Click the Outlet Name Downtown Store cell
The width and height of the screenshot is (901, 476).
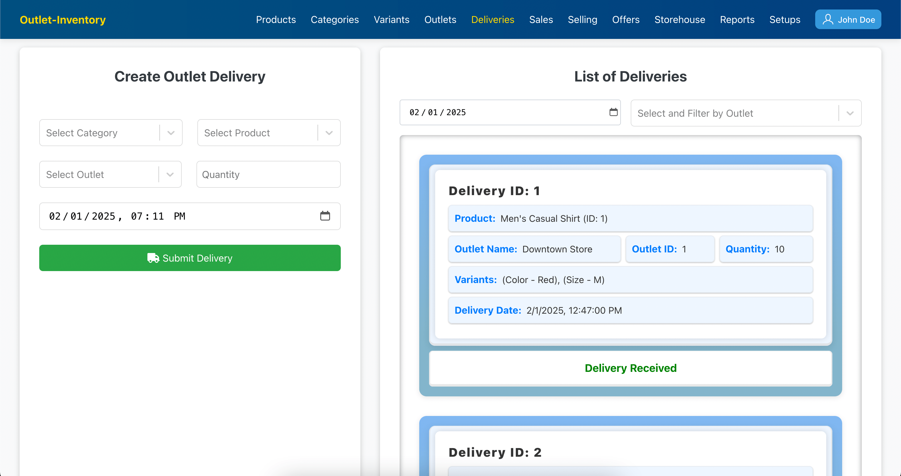[x=534, y=249]
